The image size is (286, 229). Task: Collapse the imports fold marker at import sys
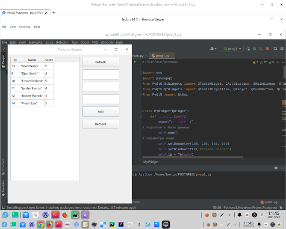coord(141,73)
